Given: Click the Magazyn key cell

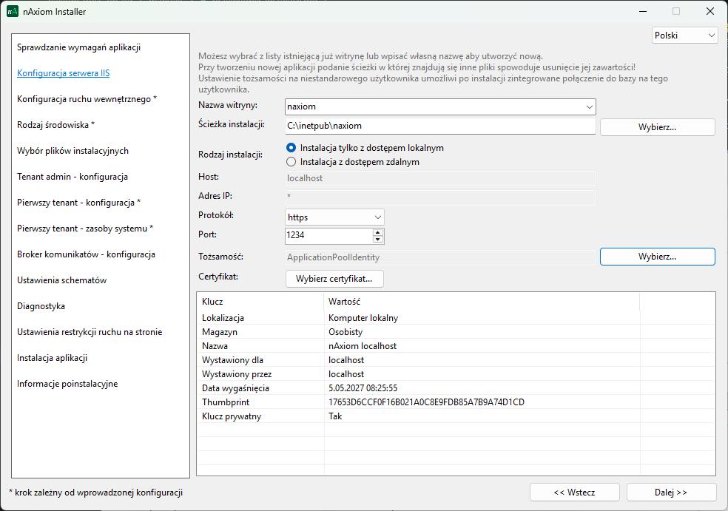Looking at the screenshot, I should tap(220, 332).
